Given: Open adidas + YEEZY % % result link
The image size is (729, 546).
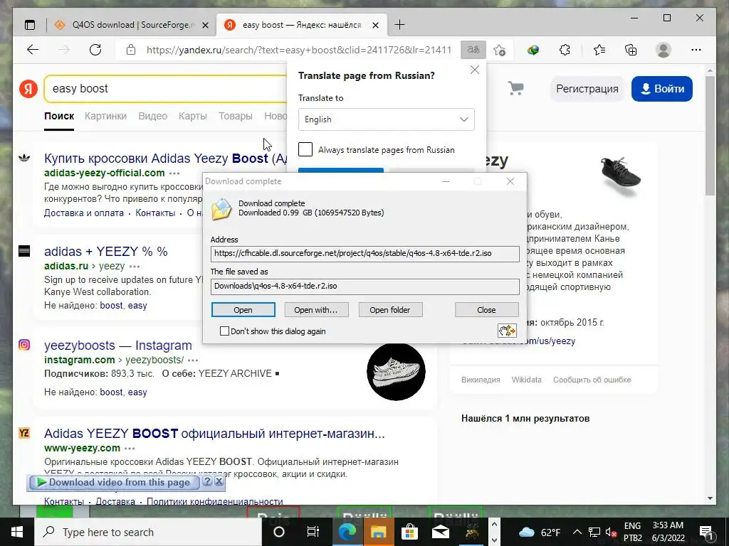Looking at the screenshot, I should pos(106,252).
